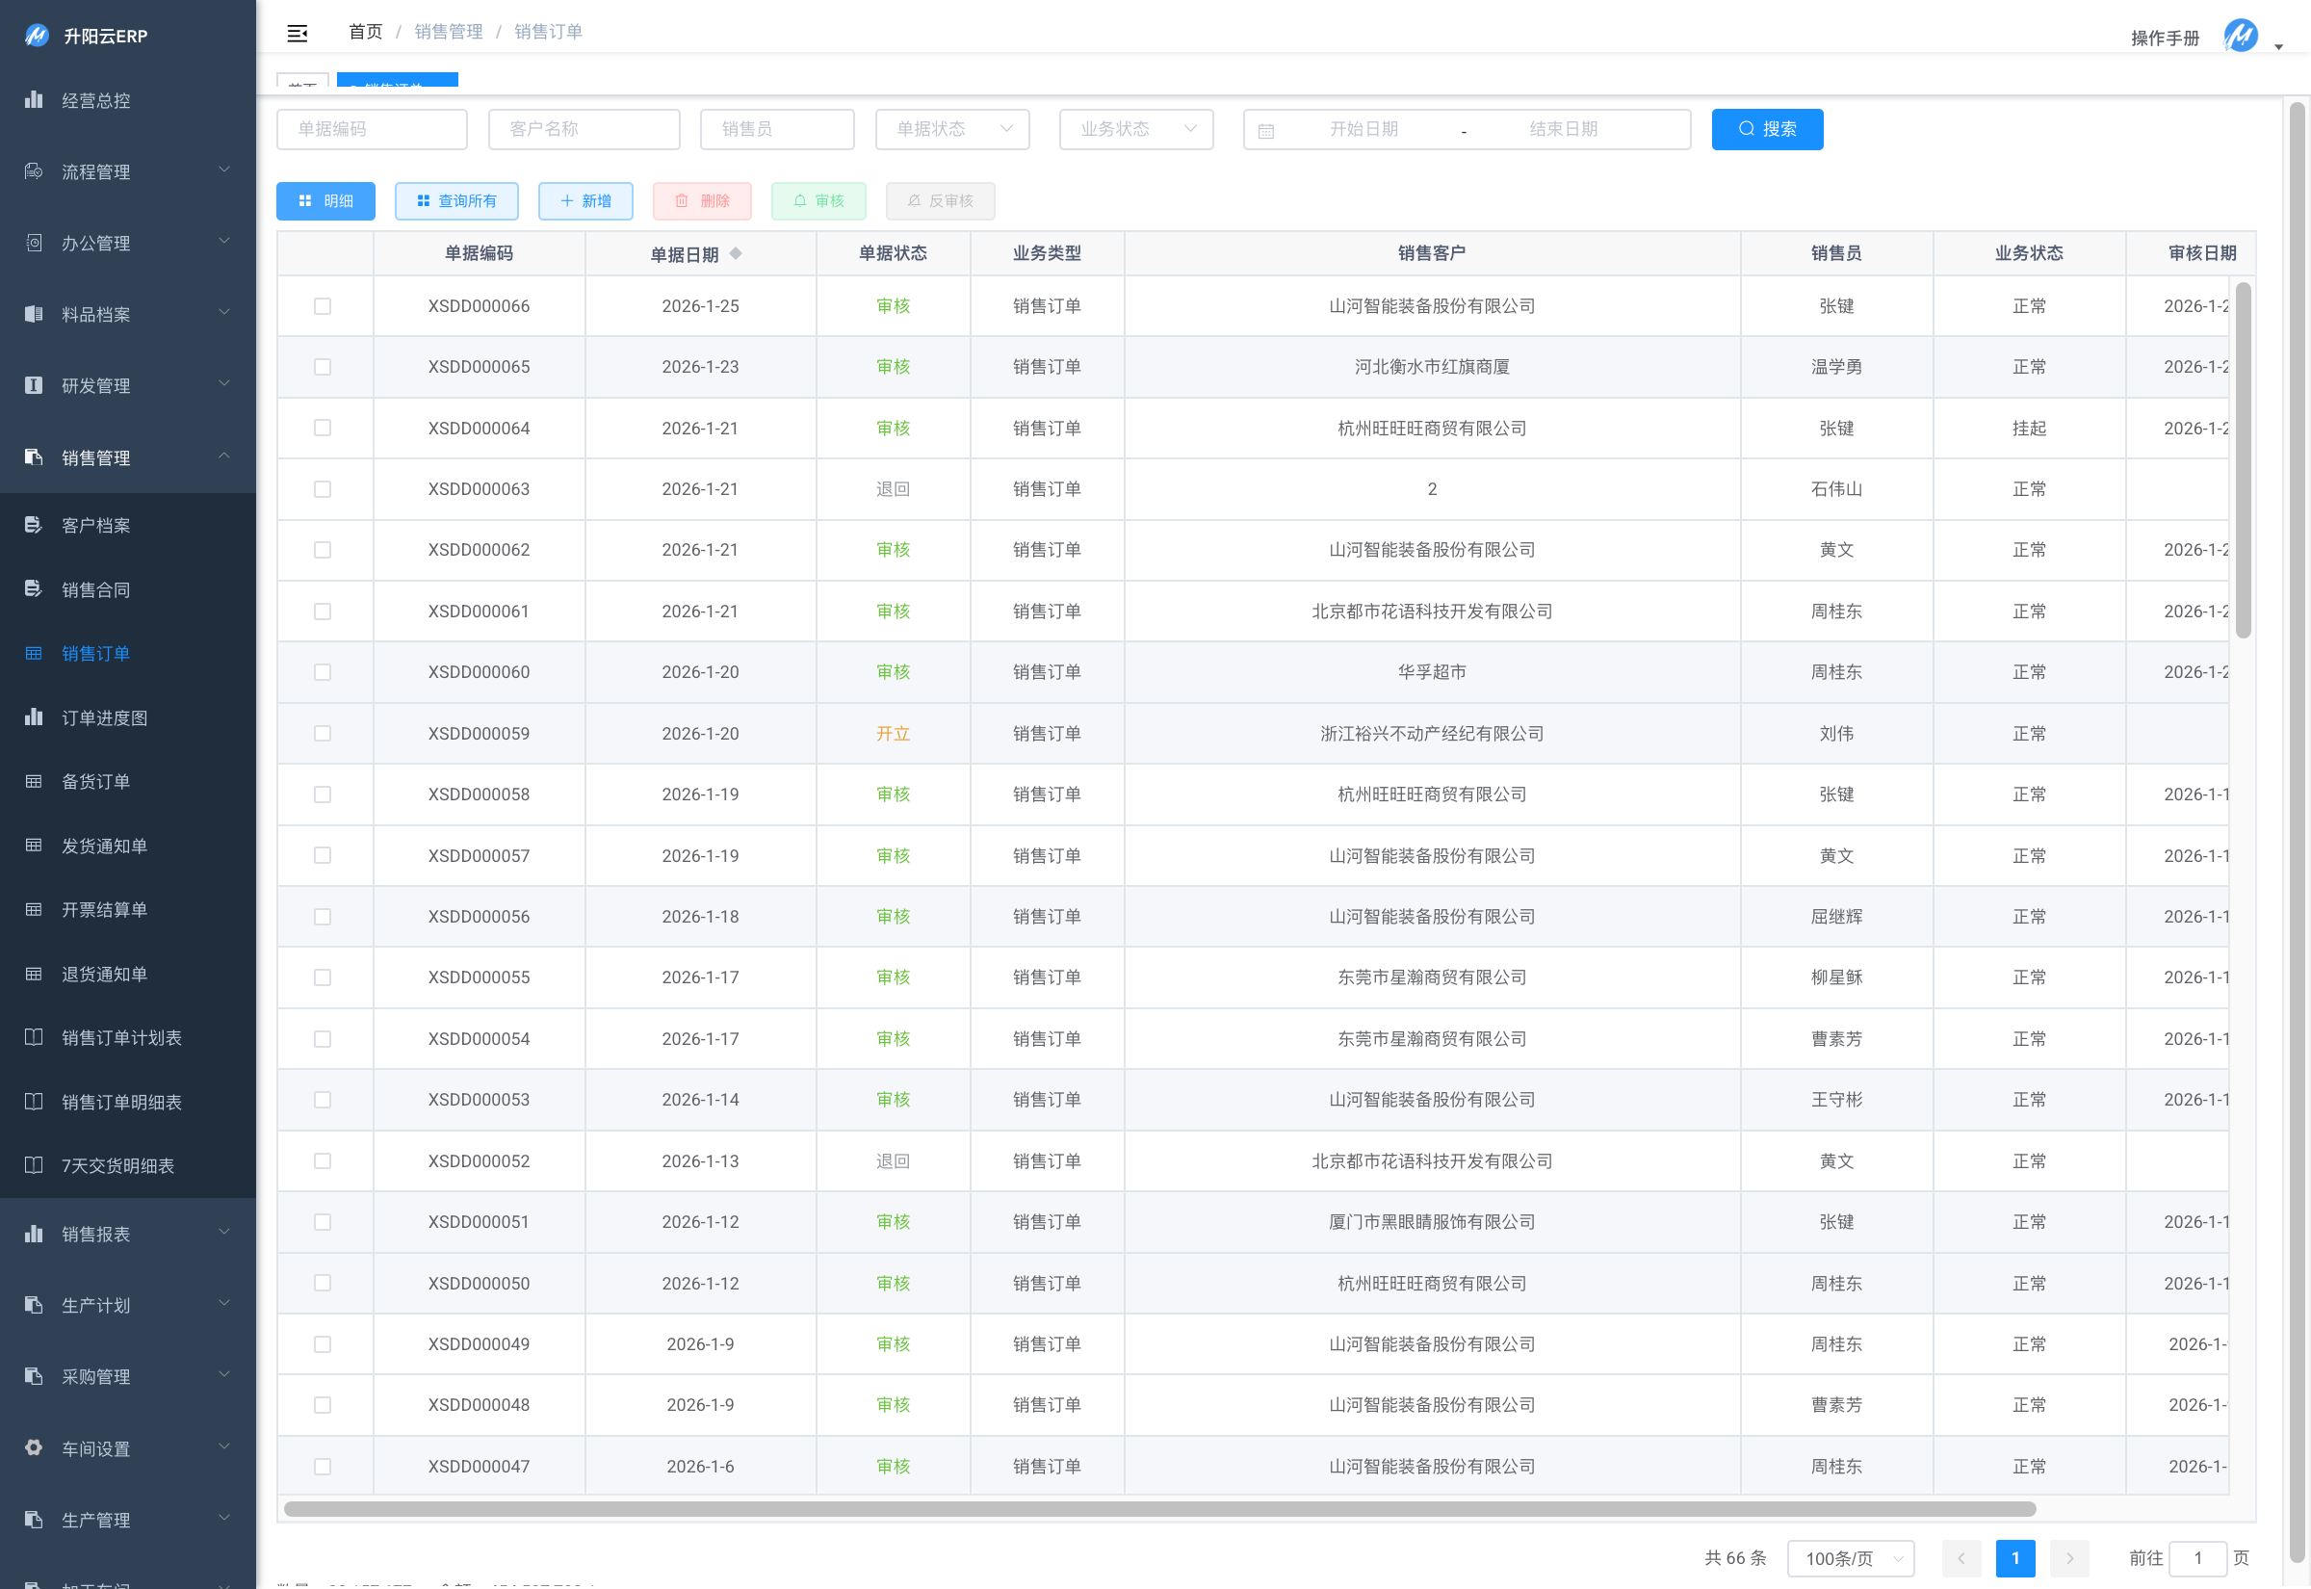The height and width of the screenshot is (1589, 2311).
Task: Check the box for order XSDD000066
Action: [323, 305]
